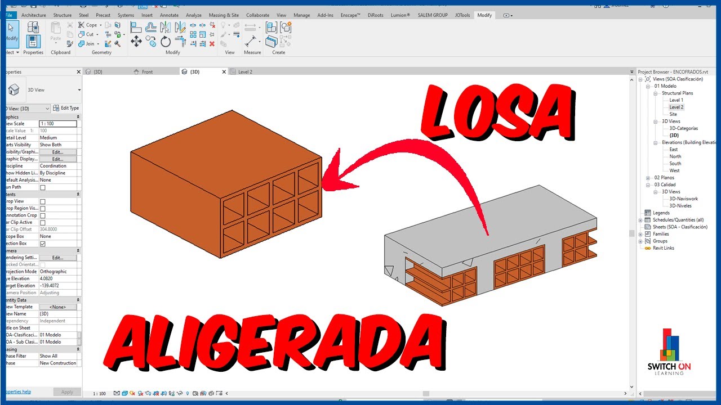Expand the Schedules/Quantities tree node

pyautogui.click(x=640, y=220)
